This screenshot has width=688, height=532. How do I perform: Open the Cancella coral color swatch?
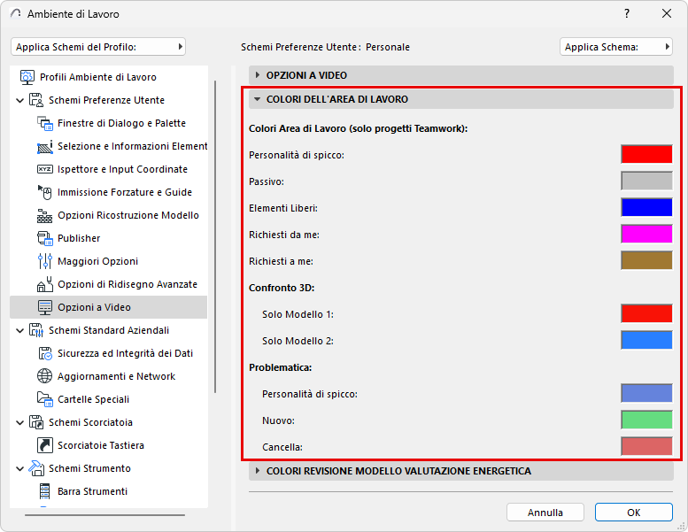coord(646,446)
